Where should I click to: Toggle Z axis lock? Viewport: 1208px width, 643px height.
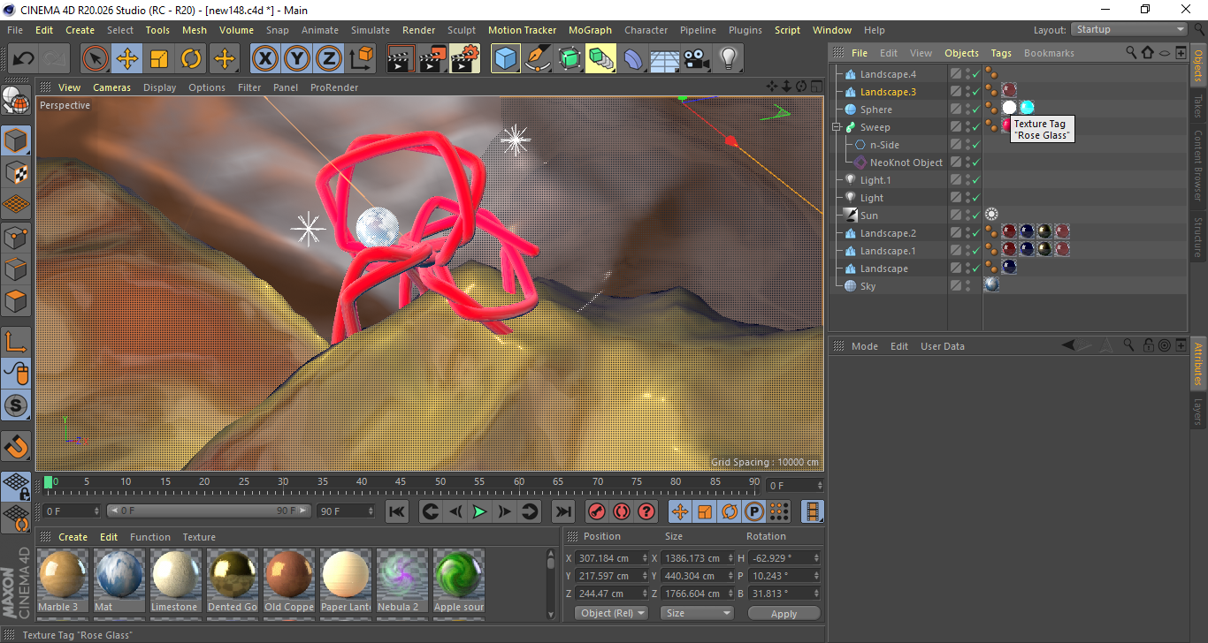point(329,59)
